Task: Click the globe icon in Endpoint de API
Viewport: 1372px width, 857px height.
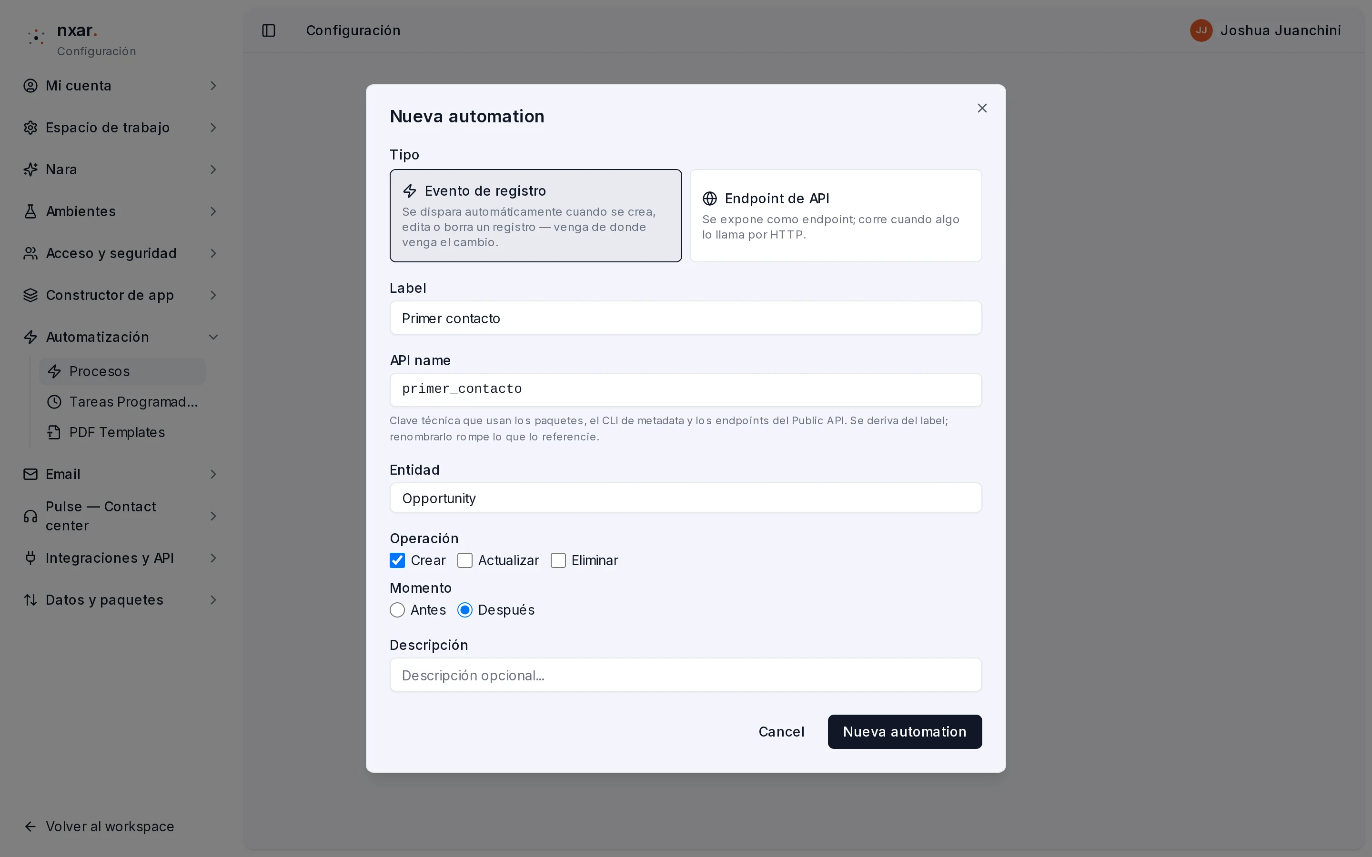Action: click(x=710, y=199)
